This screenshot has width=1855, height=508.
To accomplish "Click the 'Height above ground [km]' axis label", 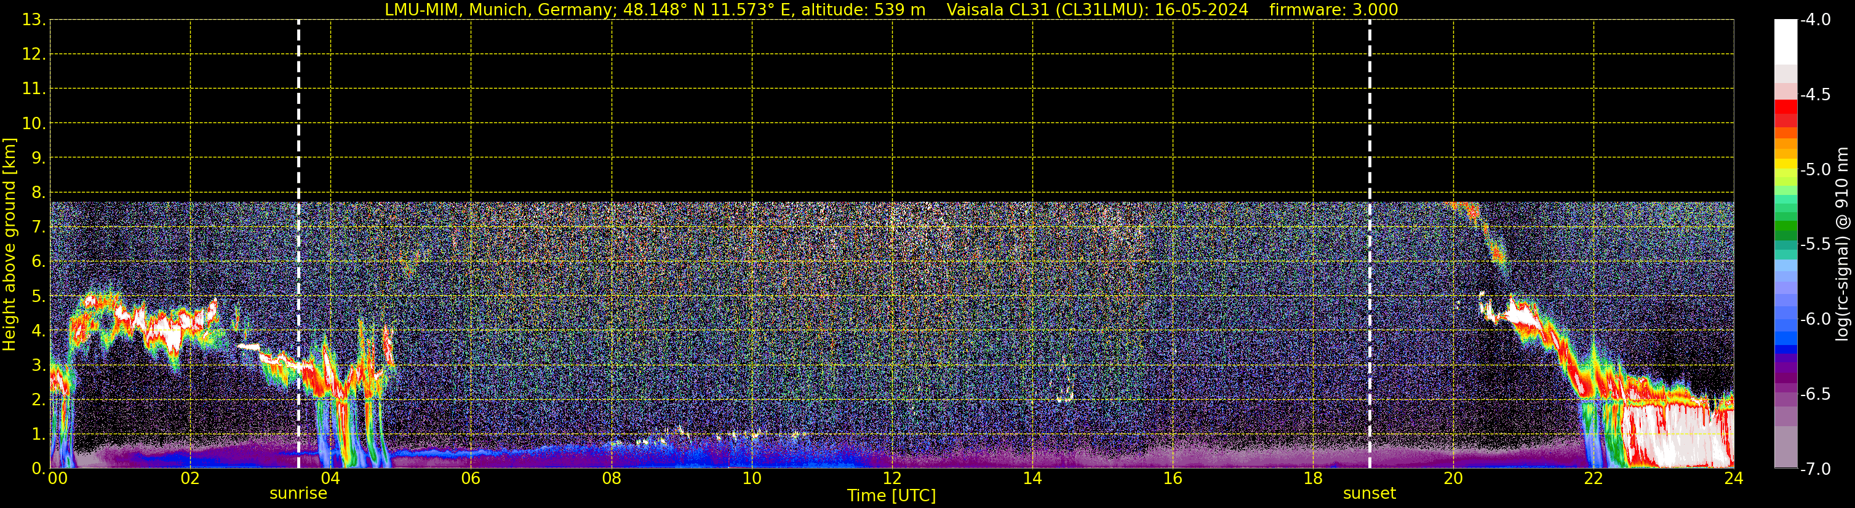I will (9, 244).
